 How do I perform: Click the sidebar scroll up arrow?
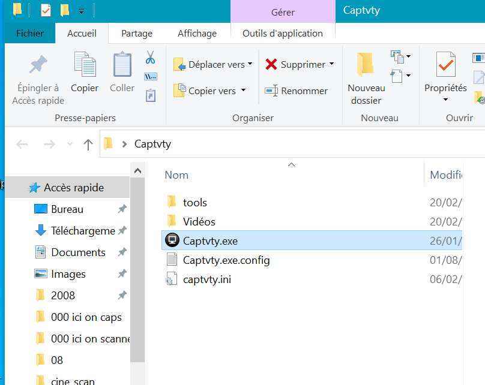pyautogui.click(x=137, y=170)
